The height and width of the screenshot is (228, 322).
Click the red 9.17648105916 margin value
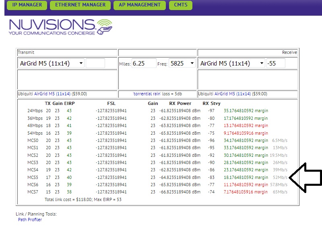pyautogui.click(x=246, y=133)
